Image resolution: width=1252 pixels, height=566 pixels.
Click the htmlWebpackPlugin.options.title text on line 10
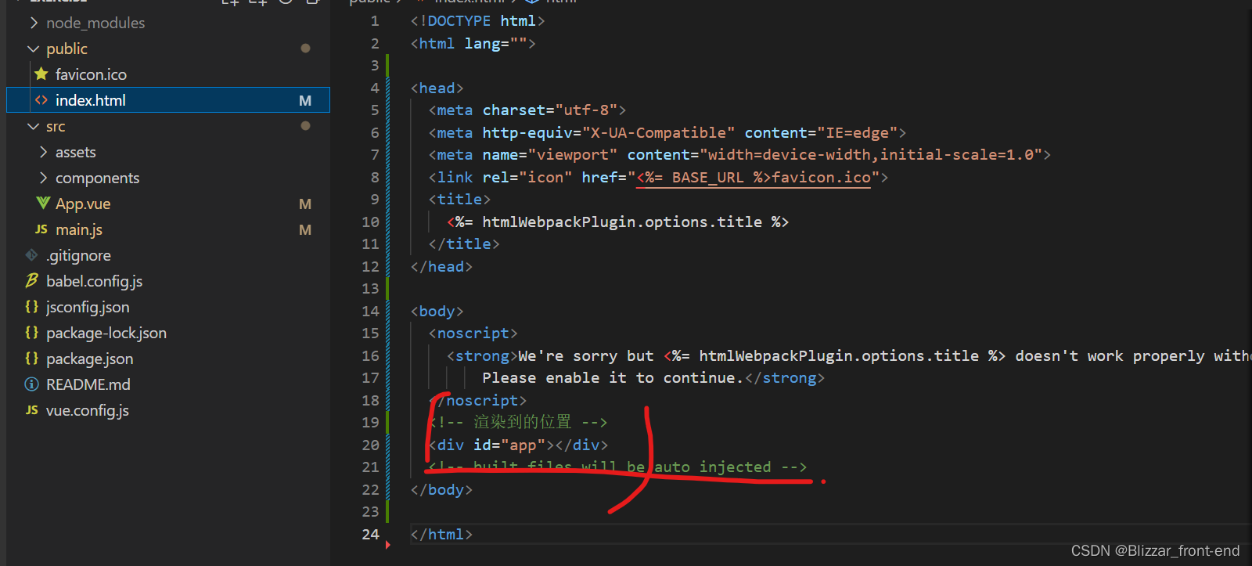(622, 222)
